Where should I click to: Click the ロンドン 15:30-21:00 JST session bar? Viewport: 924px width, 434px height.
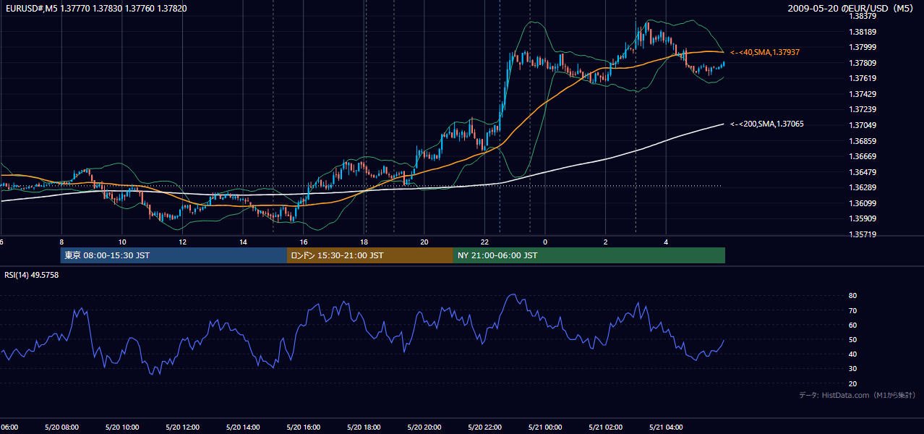click(x=370, y=255)
